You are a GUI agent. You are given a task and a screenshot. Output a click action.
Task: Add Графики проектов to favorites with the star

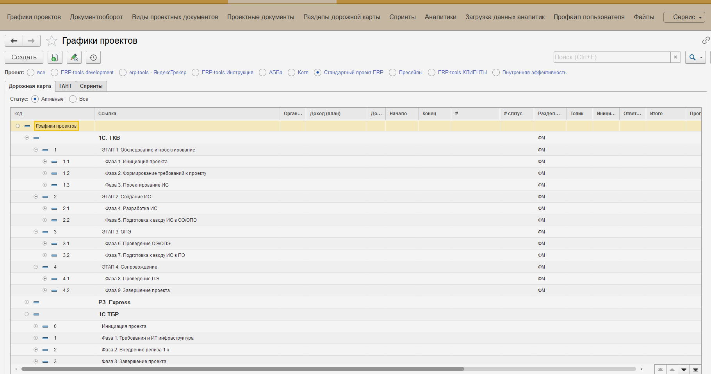pyautogui.click(x=52, y=41)
